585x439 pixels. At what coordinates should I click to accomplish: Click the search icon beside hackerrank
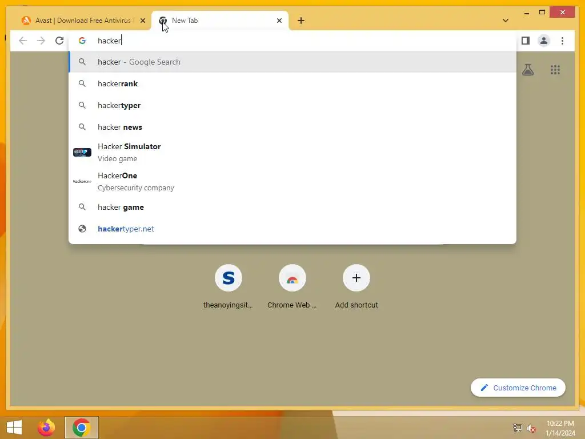pyautogui.click(x=82, y=83)
